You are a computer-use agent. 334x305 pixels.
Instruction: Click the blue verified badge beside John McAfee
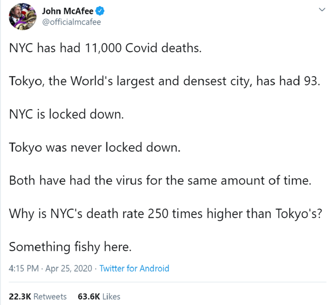coord(100,11)
